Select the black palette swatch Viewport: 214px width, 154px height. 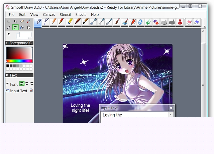(x=8, y=66)
